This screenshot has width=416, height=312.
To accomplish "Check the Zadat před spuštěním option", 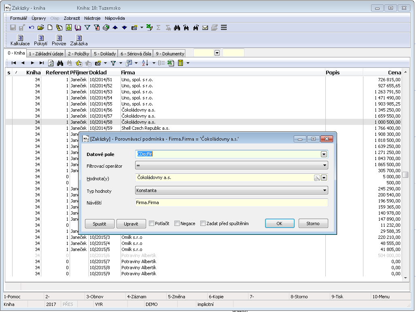I will 203,223.
